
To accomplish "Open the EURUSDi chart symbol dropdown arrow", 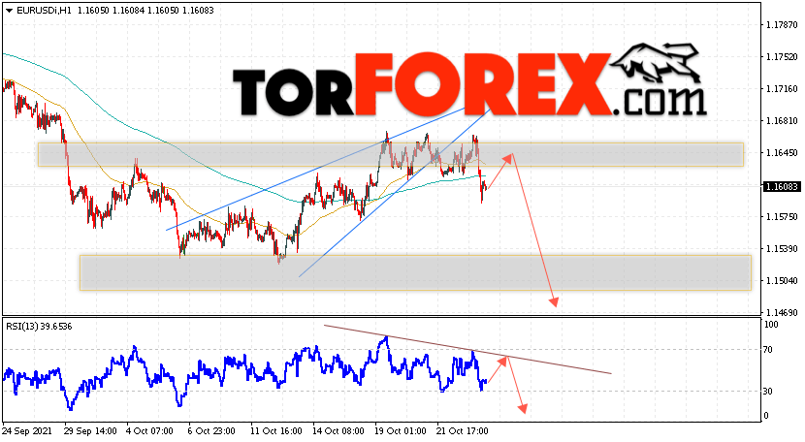I will point(10,11).
